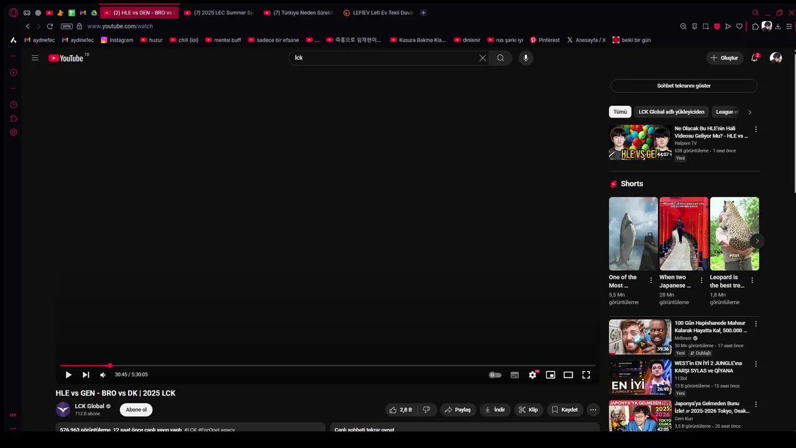The width and height of the screenshot is (796, 448).
Task: Open the YouTube account avatar menu
Action: 775,58
